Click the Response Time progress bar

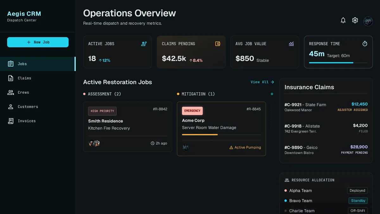tap(338, 63)
